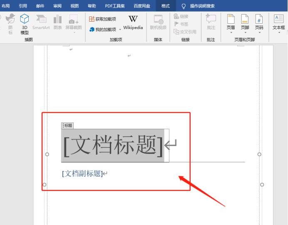Image resolution: width=288 pixels, height=225 pixels.
Task: Expand the Page Number dropdown arrow
Action: (x=260, y=33)
